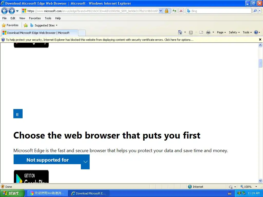Click the on-screen keyboard tray icon
This screenshot has height=197, width=263.
coord(230,193)
